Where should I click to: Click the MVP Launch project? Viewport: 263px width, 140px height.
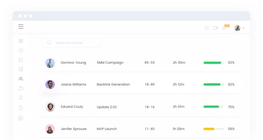107,129
